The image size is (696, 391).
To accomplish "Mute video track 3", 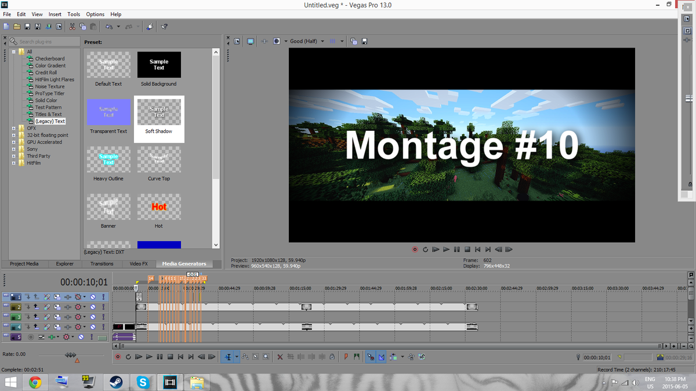I will 93,317.
